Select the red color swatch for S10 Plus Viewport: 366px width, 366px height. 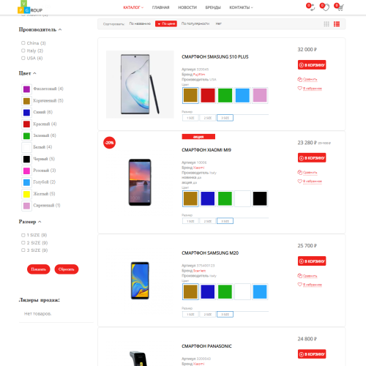pos(208,95)
